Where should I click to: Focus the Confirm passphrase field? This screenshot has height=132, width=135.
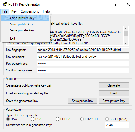pos(83,70)
